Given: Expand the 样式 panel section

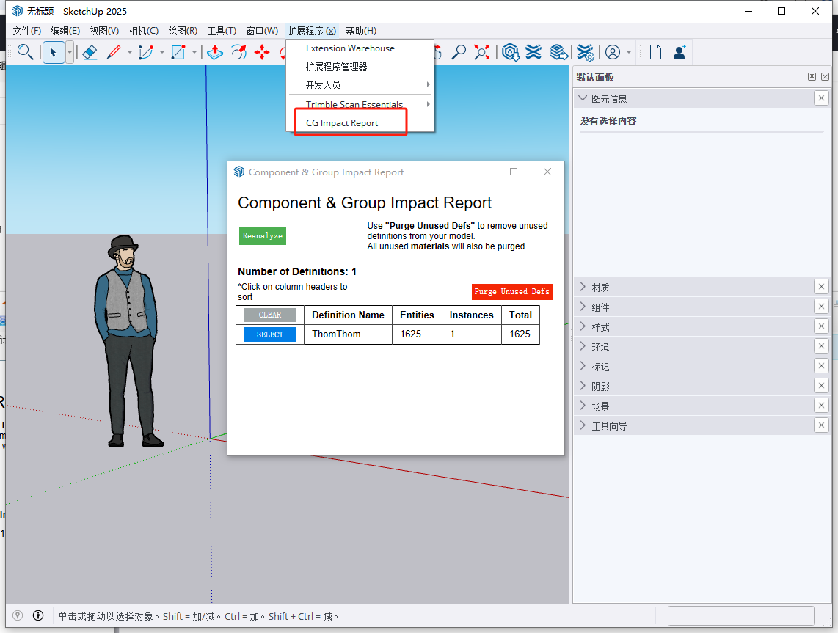Looking at the screenshot, I should (583, 327).
